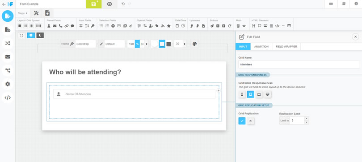Insert the Name preset field (person icon)

click(49, 26)
